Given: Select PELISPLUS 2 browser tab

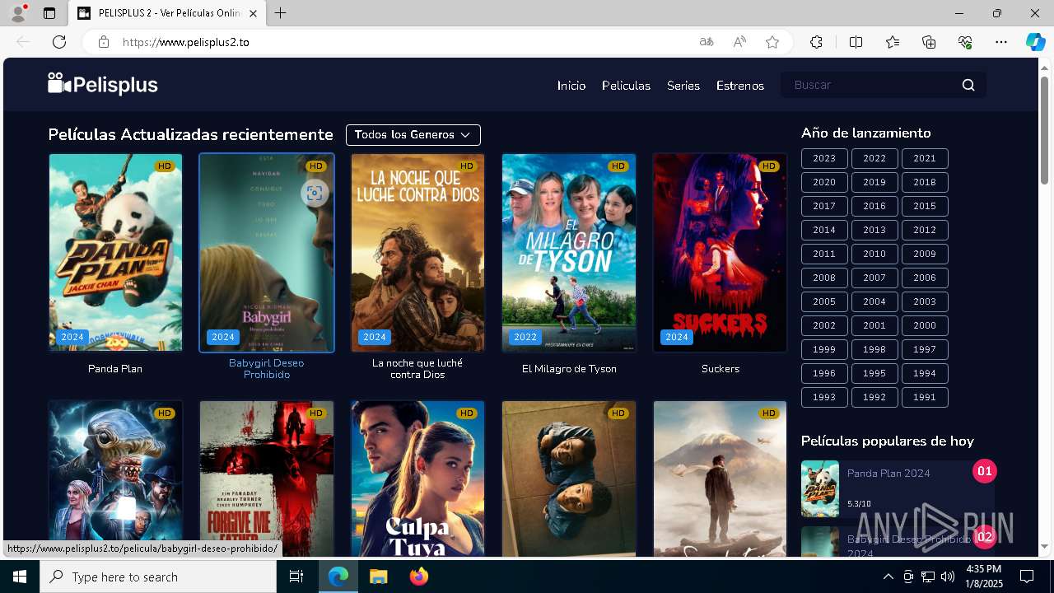Looking at the screenshot, I should click(x=167, y=13).
